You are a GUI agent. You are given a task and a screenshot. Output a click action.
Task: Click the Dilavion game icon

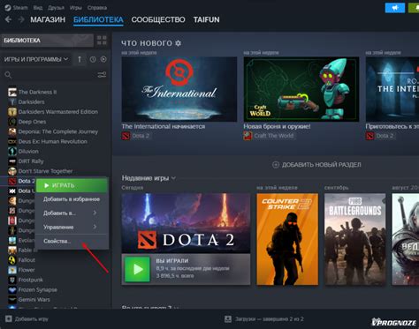(x=12, y=152)
